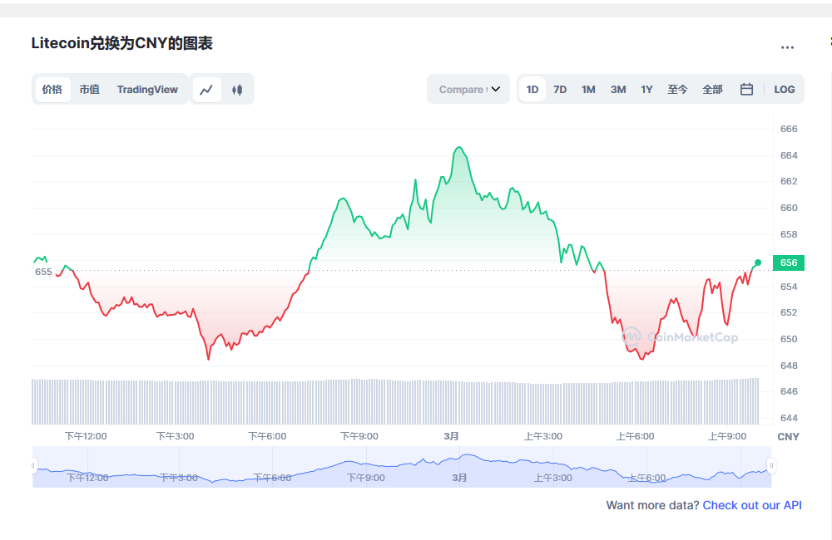Open the Check out our API link
The width and height of the screenshot is (832, 540).
pyautogui.click(x=752, y=505)
